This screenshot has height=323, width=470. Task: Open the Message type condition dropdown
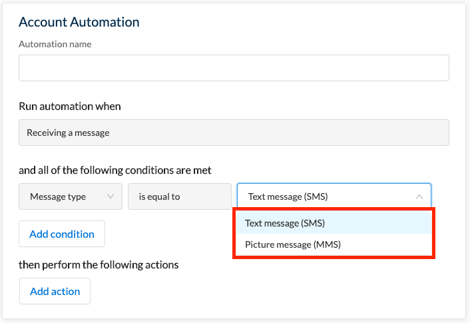click(71, 196)
